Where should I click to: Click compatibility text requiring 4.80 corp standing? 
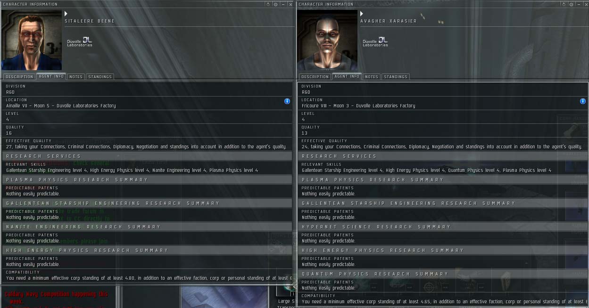coord(149,278)
